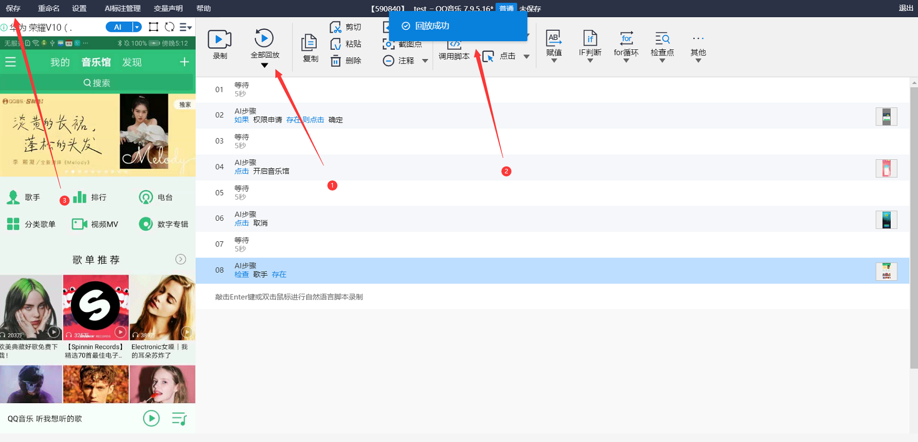Select step 04 开启音乐馆 row
Viewport: 918px width, 442px height.
pos(552,167)
